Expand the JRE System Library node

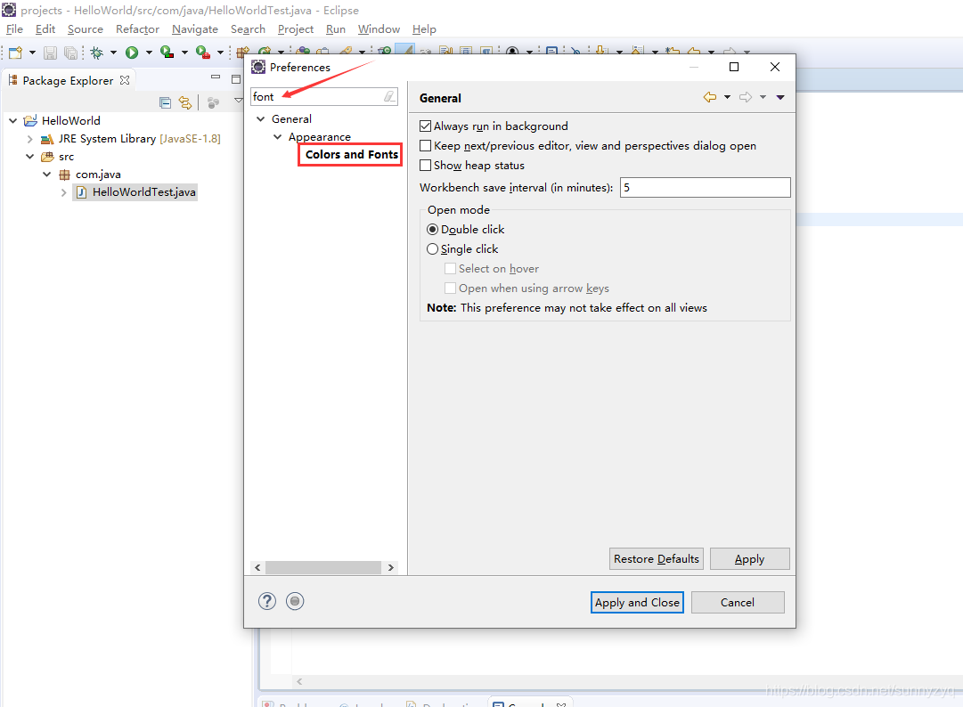[29, 139]
